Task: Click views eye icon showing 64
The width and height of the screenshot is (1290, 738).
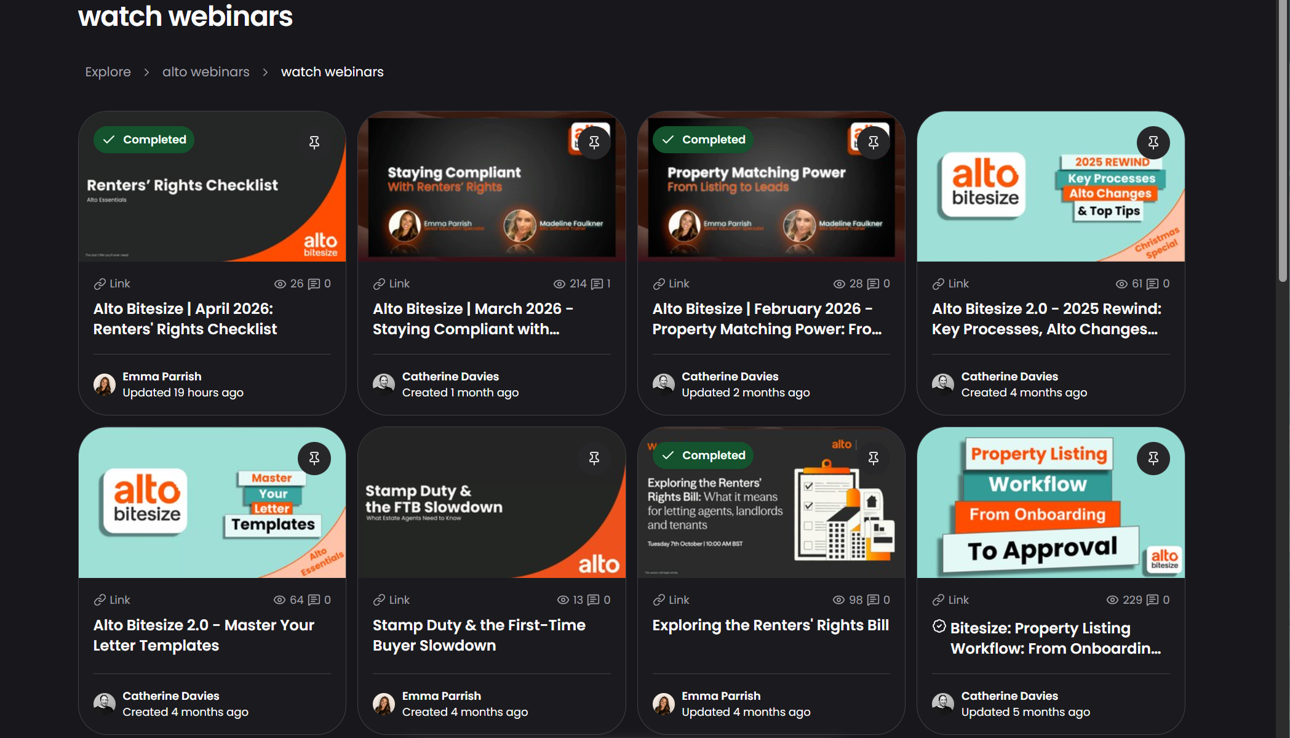Action: coord(279,600)
